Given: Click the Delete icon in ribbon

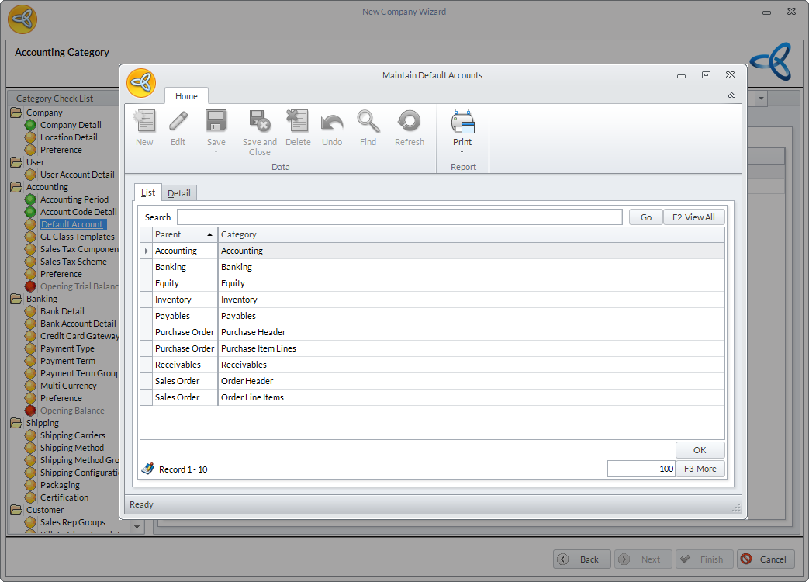Looking at the screenshot, I should (x=298, y=122).
